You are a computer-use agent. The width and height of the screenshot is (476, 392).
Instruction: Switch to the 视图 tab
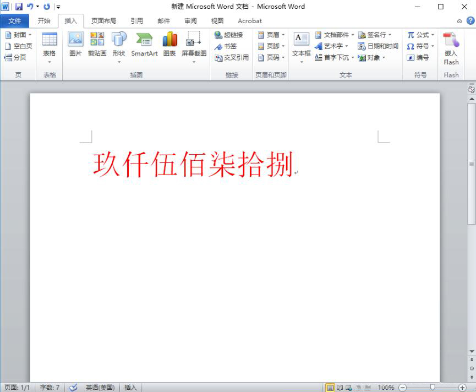[217, 21]
